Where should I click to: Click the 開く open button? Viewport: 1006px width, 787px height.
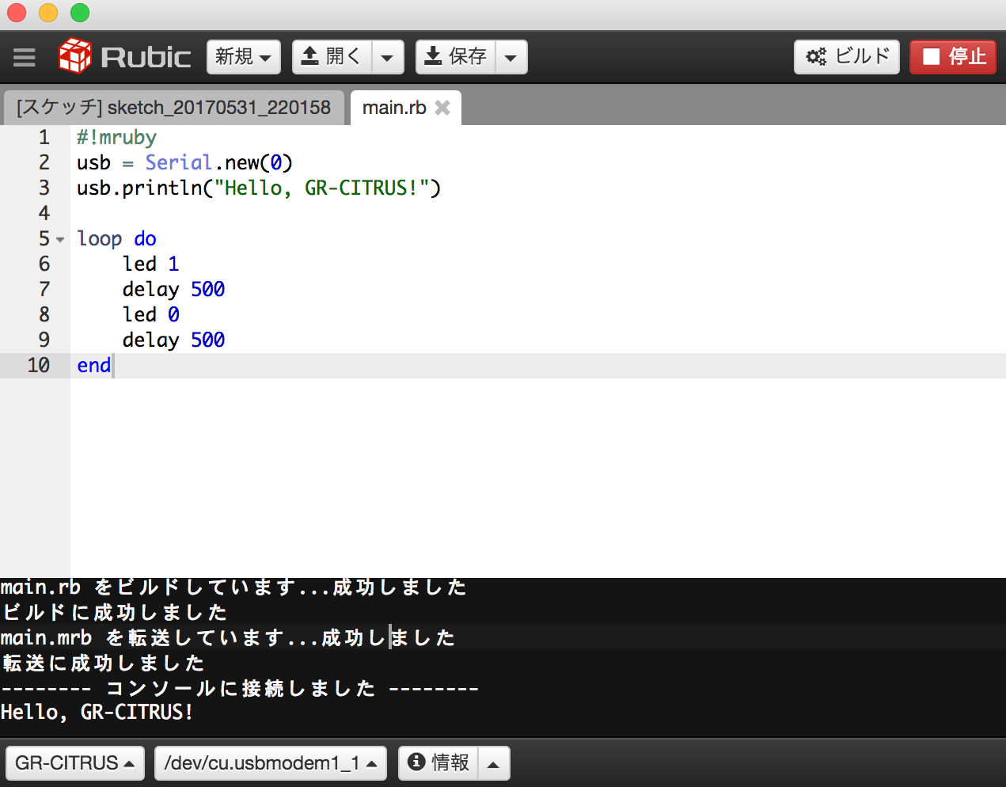332,57
